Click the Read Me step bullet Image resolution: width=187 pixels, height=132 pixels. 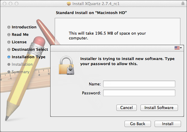(x=9, y=35)
